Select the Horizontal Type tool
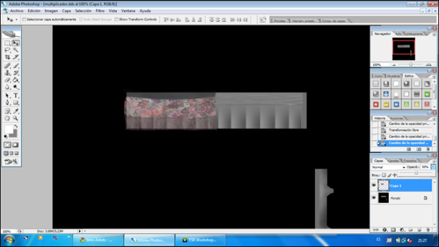The image size is (439, 247). [16, 95]
